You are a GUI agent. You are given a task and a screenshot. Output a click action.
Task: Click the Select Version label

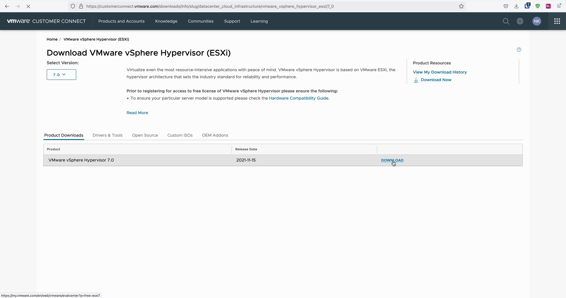tap(63, 63)
